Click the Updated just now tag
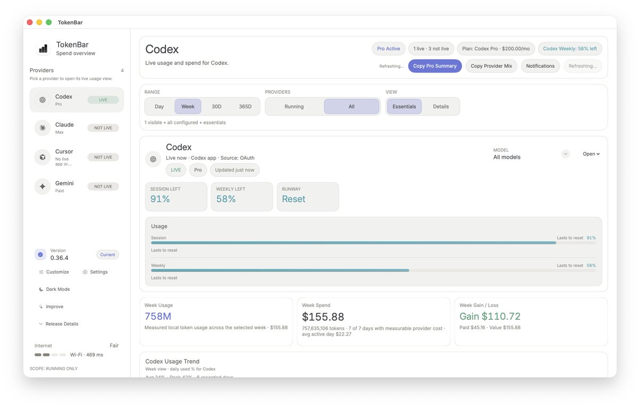640x408 pixels. pos(235,170)
